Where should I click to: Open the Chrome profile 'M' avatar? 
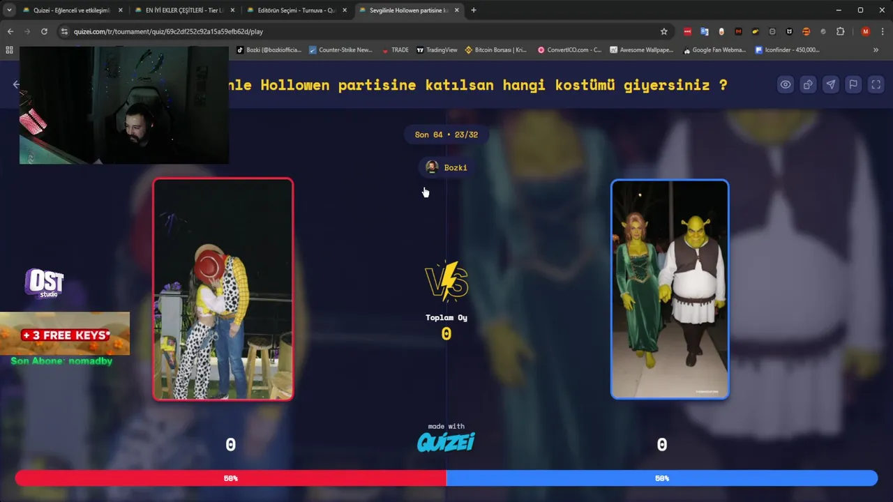coord(866,31)
